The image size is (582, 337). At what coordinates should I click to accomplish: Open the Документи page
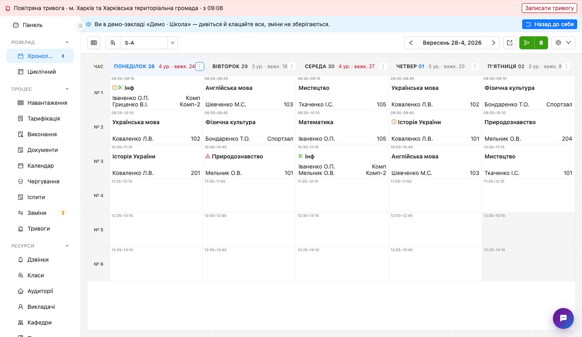click(x=40, y=150)
